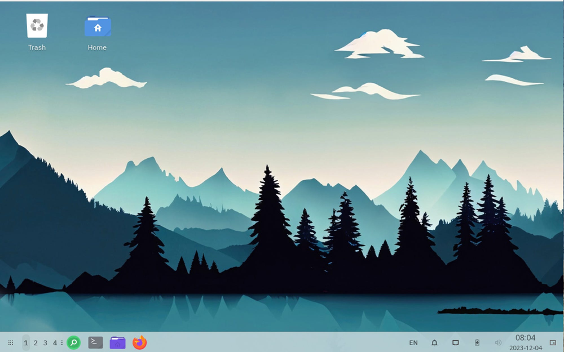The width and height of the screenshot is (564, 352).
Task: Switch to workspace 1
Action: click(x=26, y=343)
